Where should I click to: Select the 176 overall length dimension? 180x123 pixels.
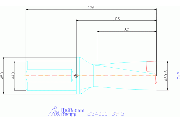(x=91, y=7)
